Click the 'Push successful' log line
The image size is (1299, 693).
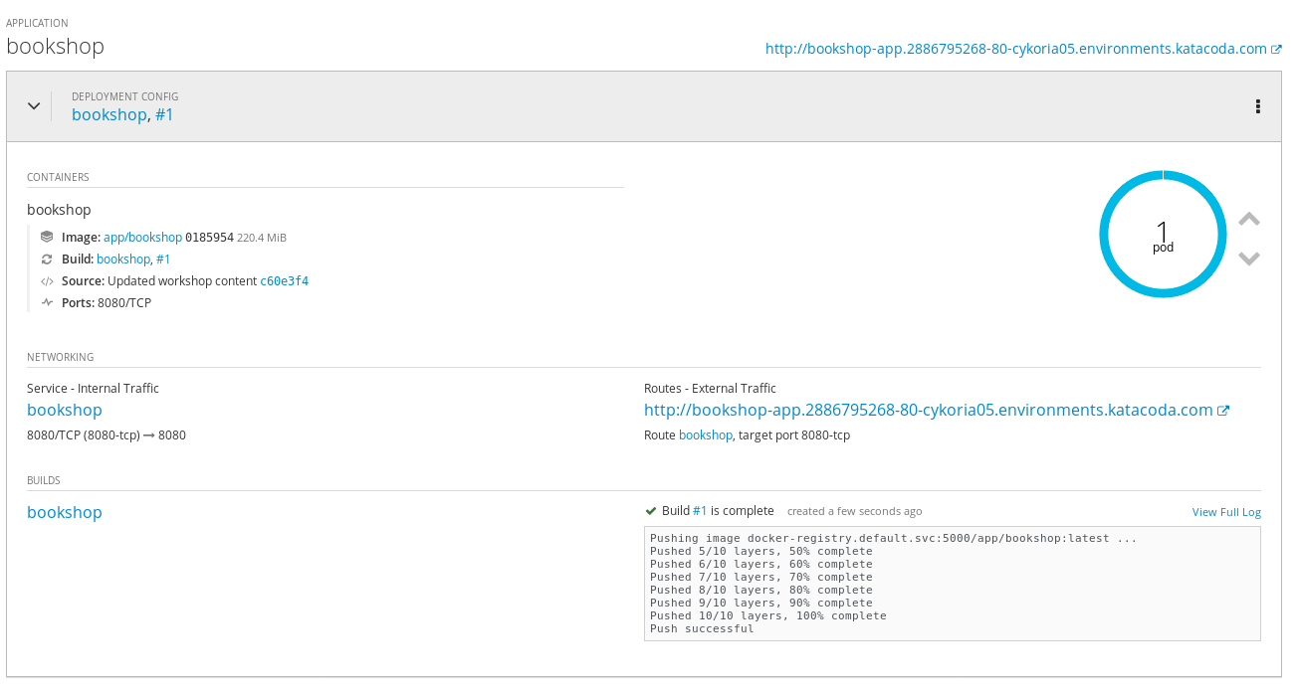[702, 628]
